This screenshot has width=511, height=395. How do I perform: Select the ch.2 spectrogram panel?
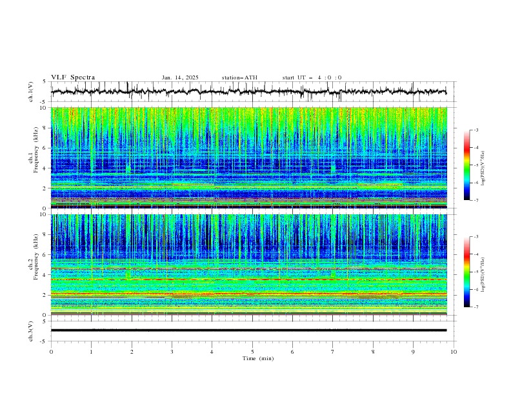248,265
